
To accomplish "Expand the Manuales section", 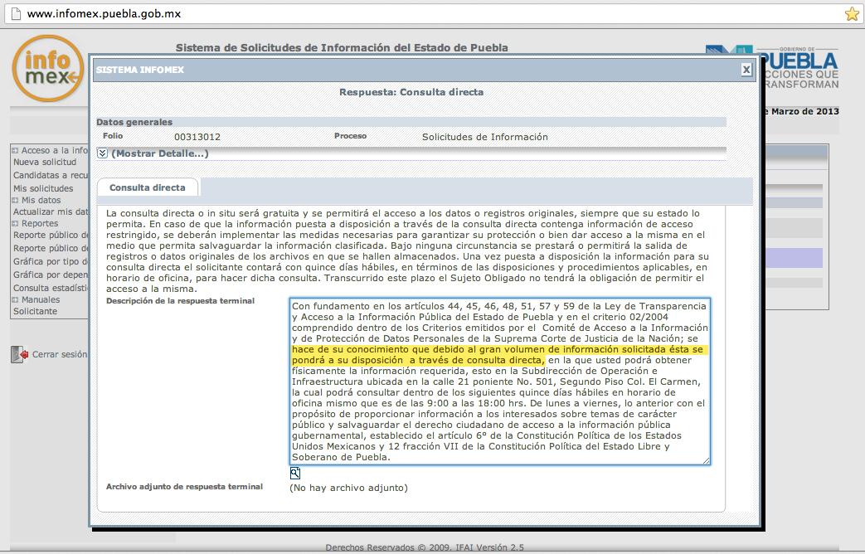I will (x=15, y=299).
